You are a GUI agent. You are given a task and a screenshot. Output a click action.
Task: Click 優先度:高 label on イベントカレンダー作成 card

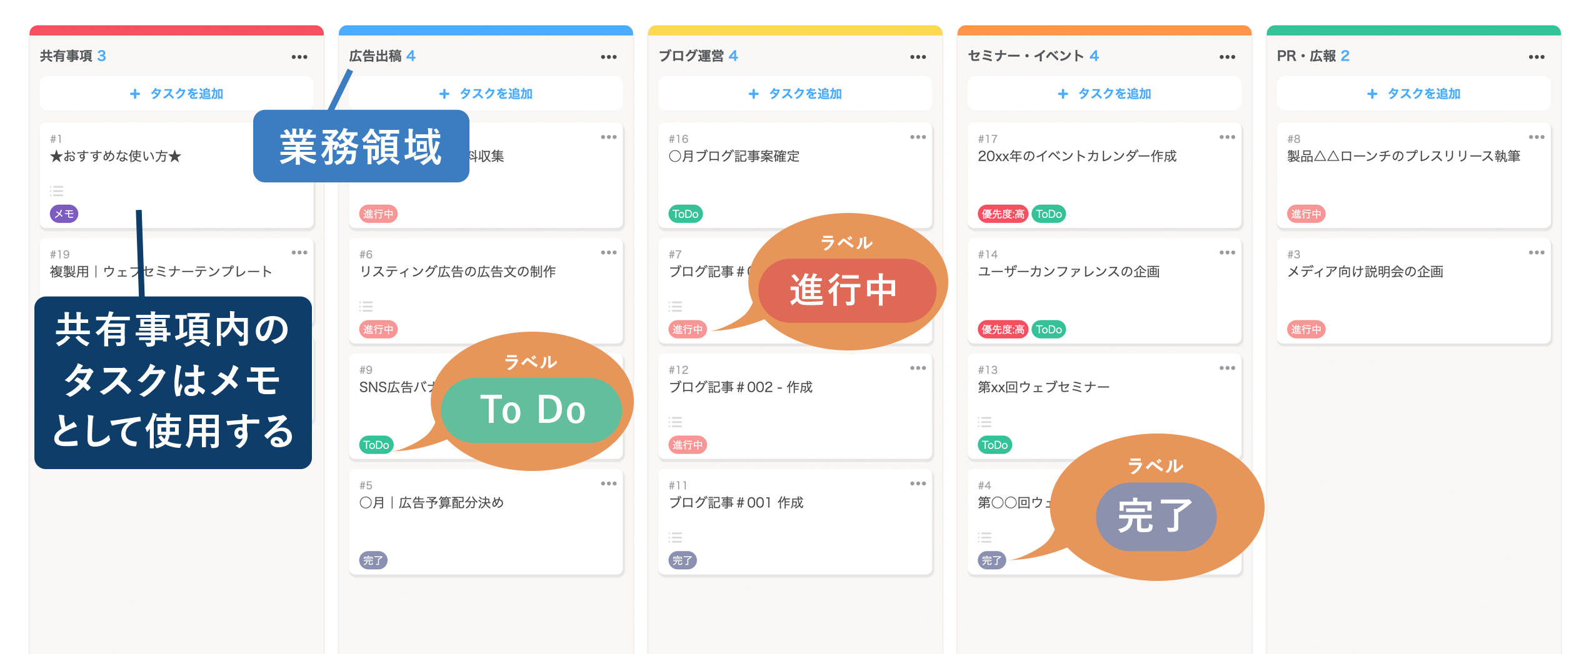pos(1003,214)
